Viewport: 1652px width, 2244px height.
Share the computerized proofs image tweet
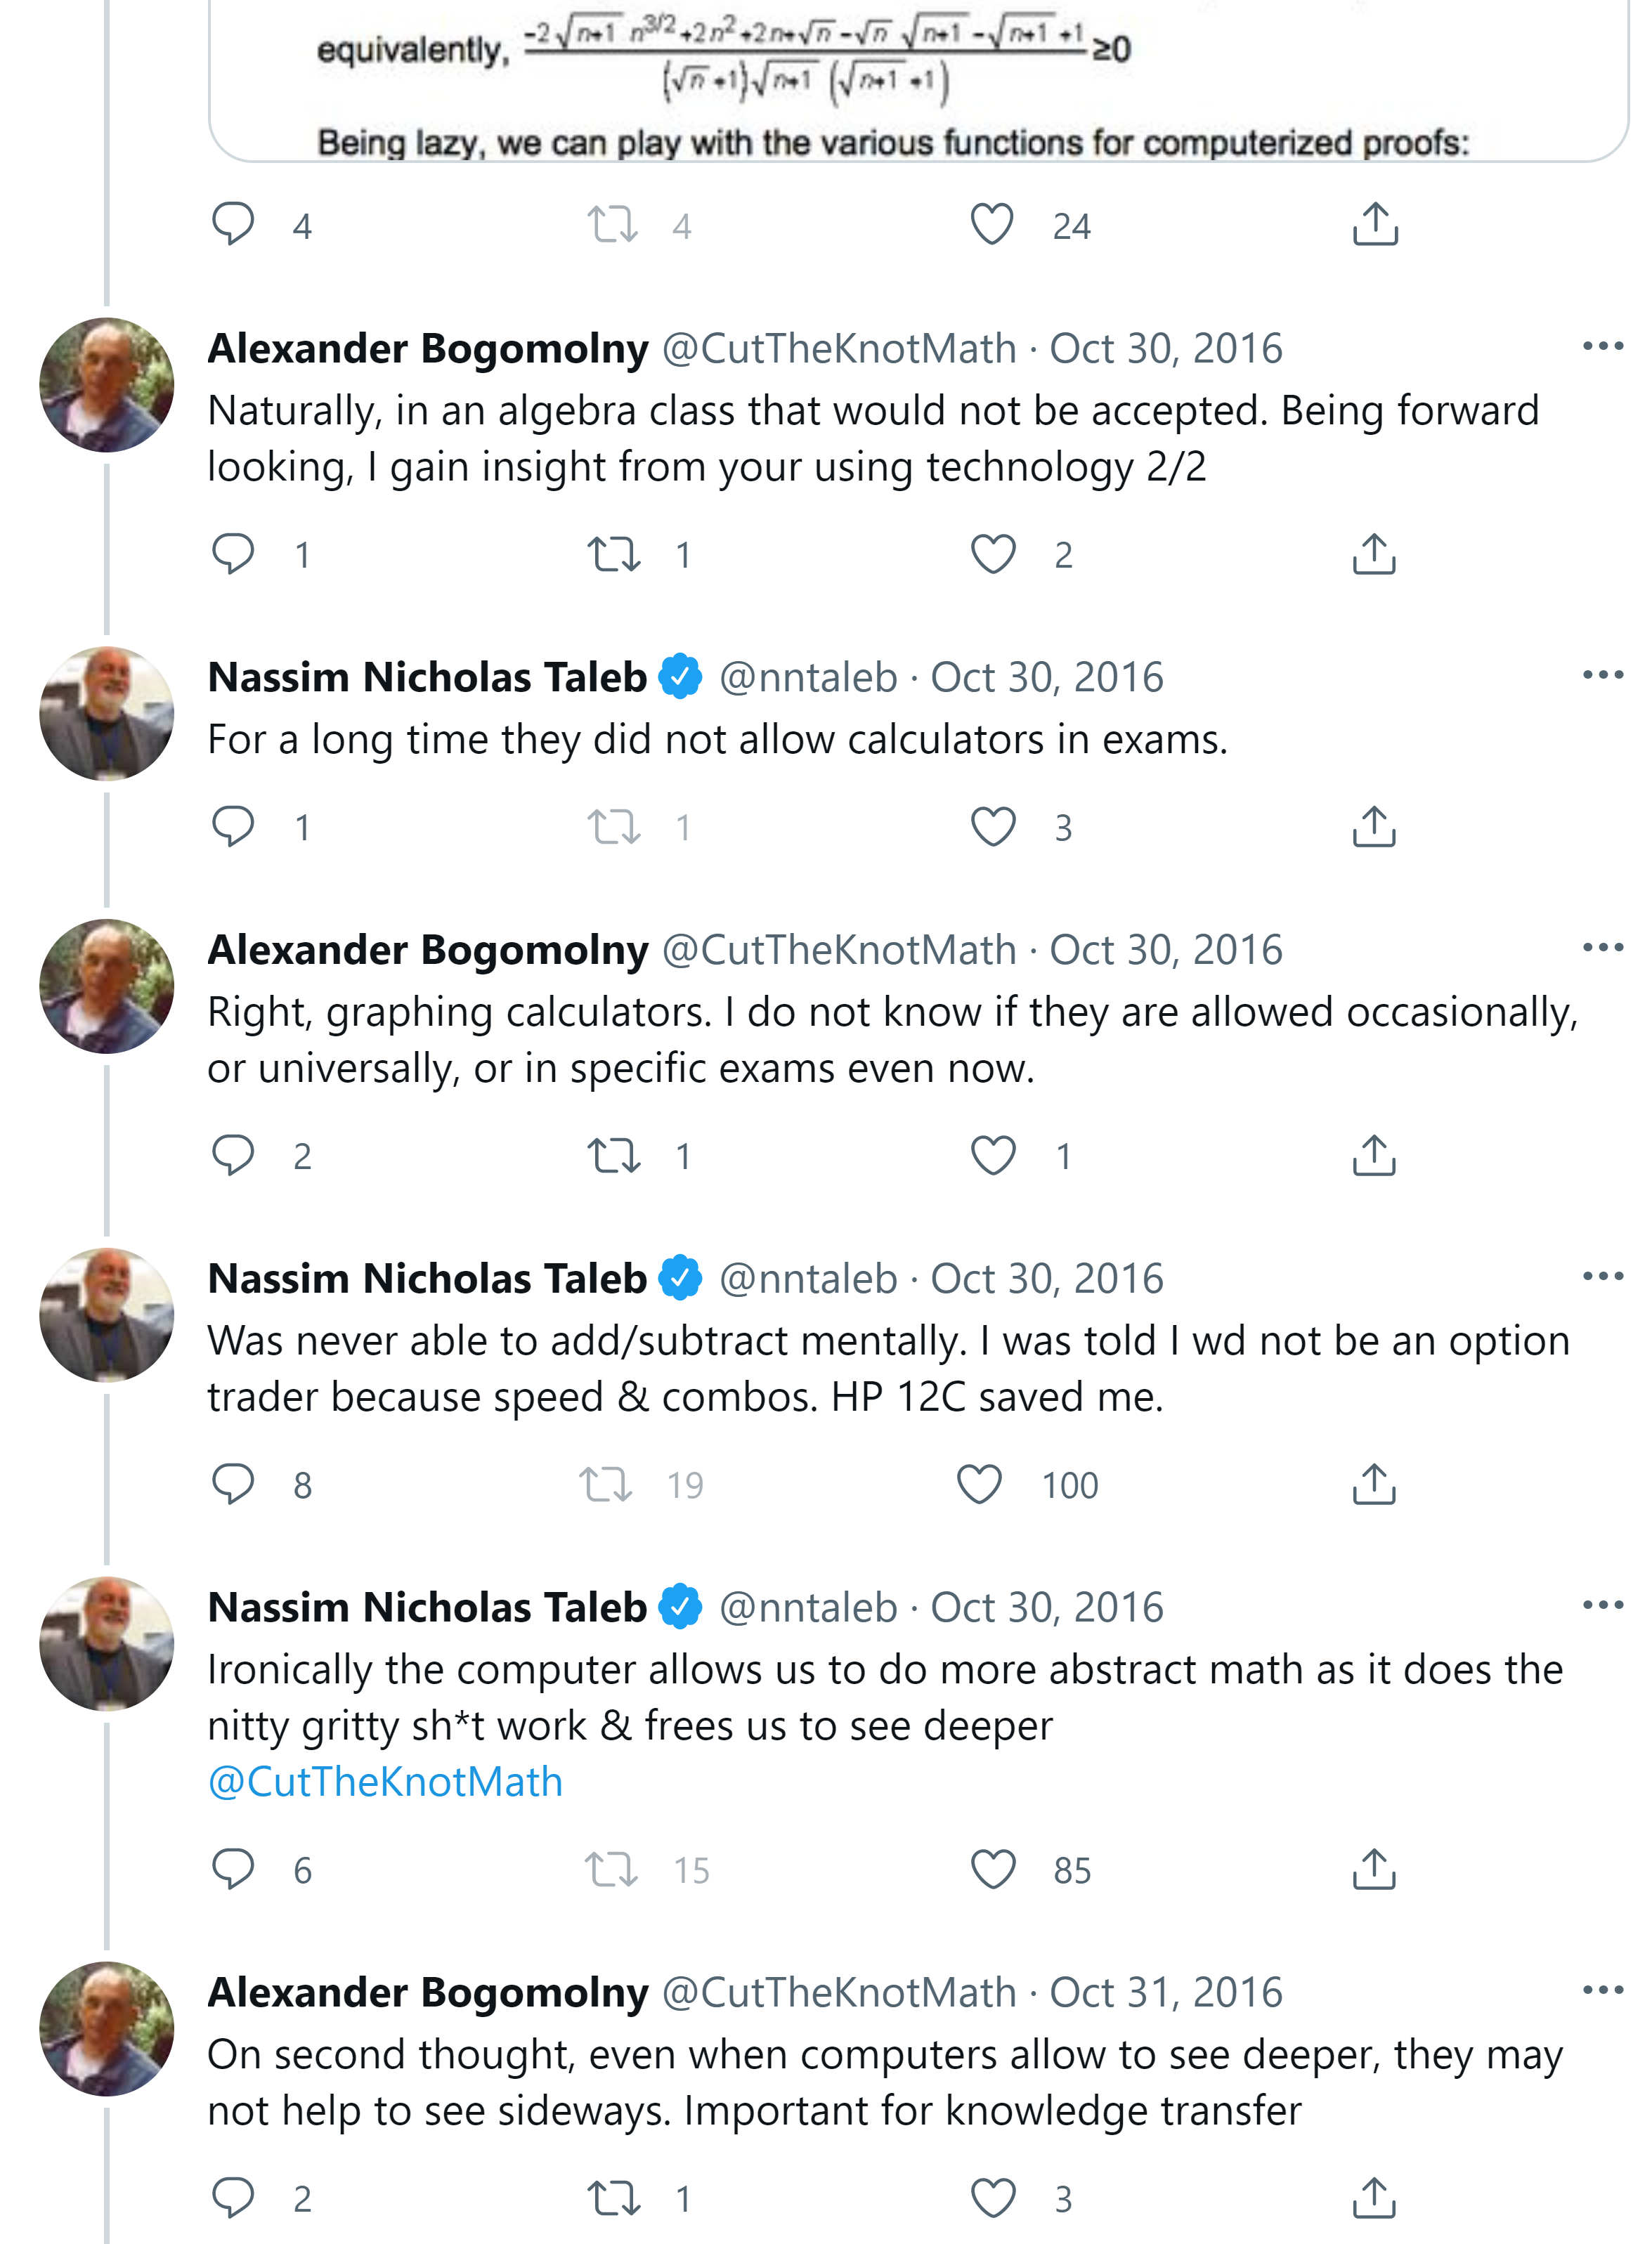pyautogui.click(x=1375, y=225)
